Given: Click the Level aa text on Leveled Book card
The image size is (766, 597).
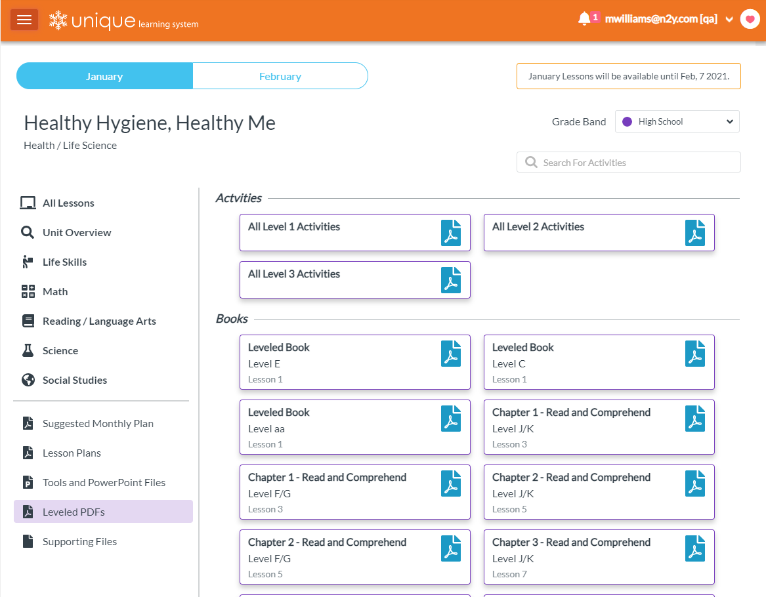Looking at the screenshot, I should point(266,429).
